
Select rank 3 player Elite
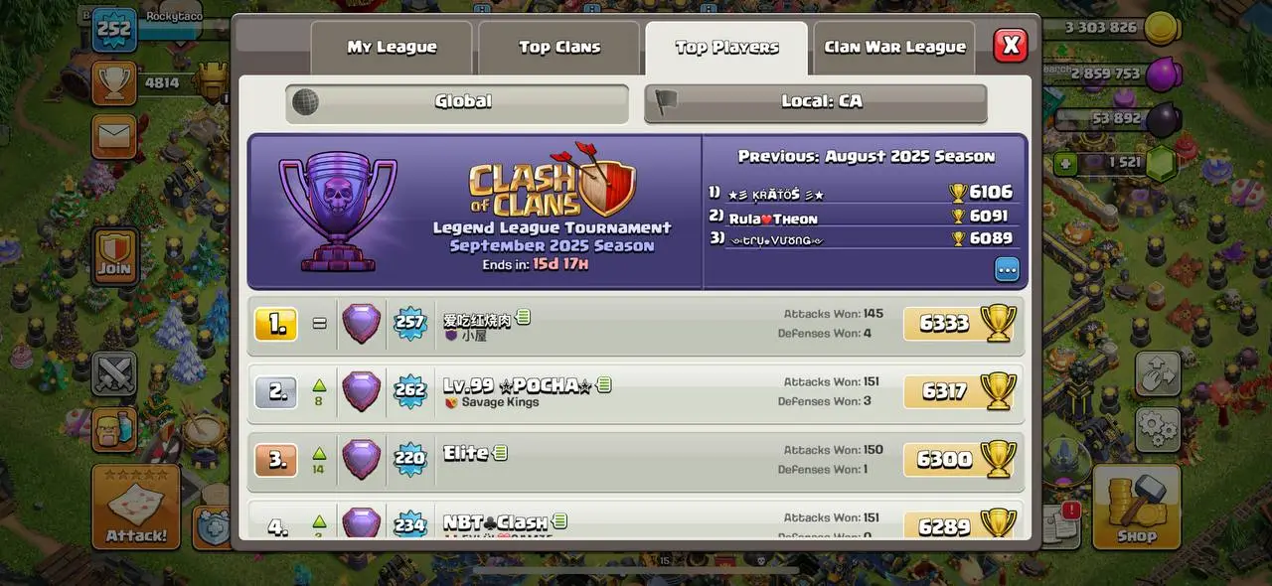636,459
